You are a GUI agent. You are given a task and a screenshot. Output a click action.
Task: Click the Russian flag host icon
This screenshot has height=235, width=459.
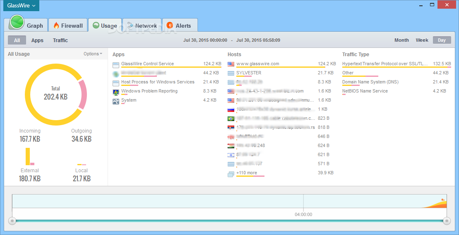pyautogui.click(x=231, y=109)
